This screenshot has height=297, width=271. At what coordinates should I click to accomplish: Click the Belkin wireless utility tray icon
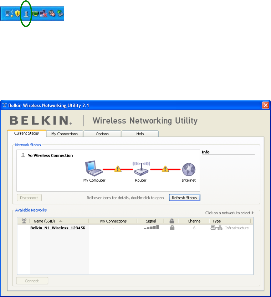click(26, 14)
